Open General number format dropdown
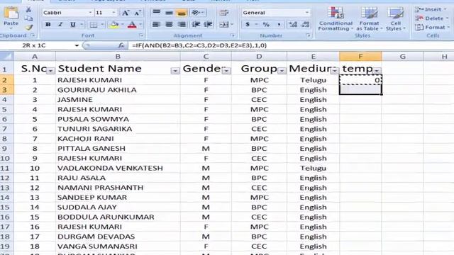 pos(306,13)
